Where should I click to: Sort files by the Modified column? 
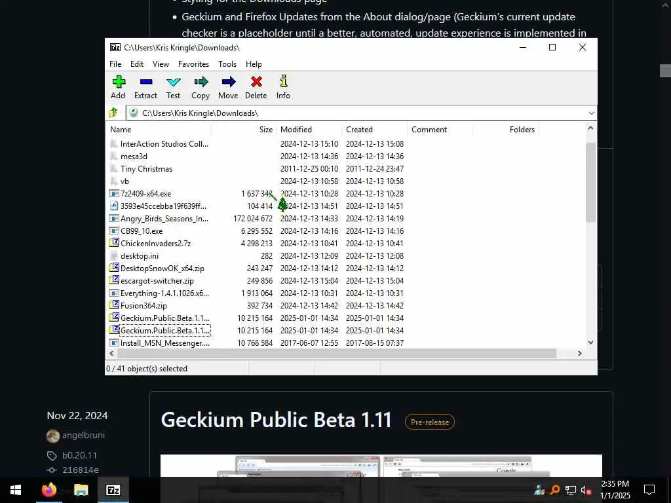[x=309, y=130]
